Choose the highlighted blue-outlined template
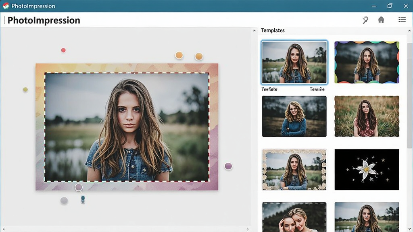The image size is (413, 232). (x=294, y=62)
